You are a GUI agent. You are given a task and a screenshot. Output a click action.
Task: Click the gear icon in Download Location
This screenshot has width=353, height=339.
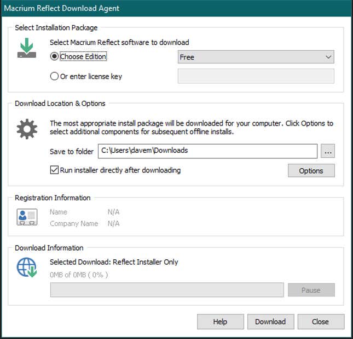27,129
